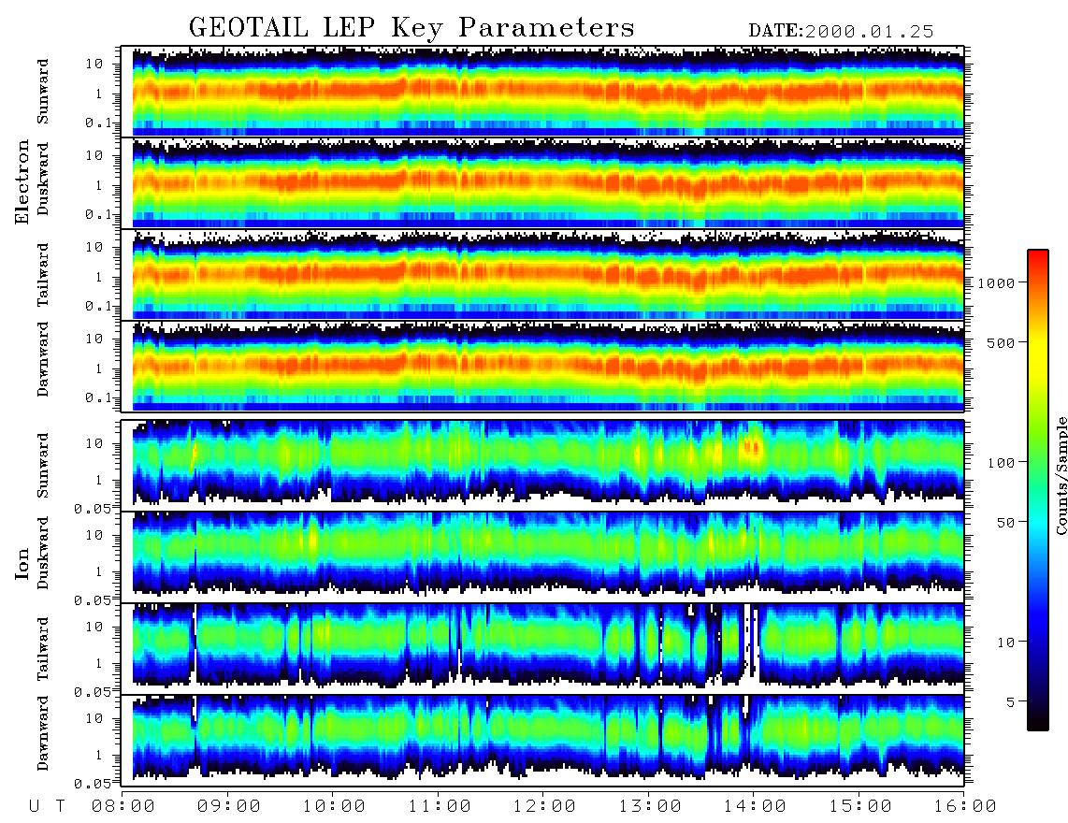
Task: Click the 100 colorbar tick label
Action: 1001,463
